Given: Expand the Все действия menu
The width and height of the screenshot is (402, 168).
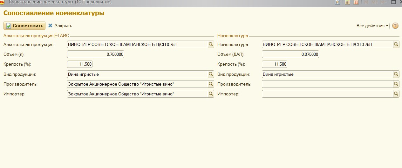Looking at the screenshot, I should point(372,26).
